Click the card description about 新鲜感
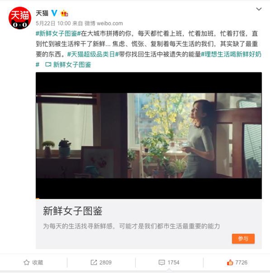 coord(131,226)
